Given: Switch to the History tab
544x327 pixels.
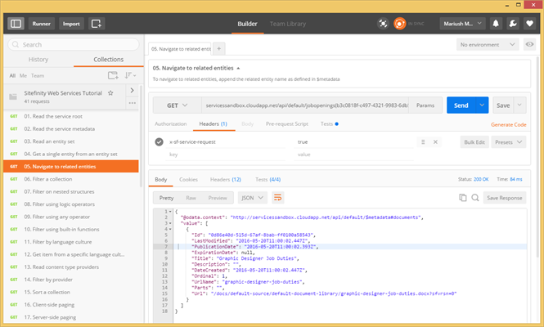Looking at the screenshot, I should [x=38, y=60].
